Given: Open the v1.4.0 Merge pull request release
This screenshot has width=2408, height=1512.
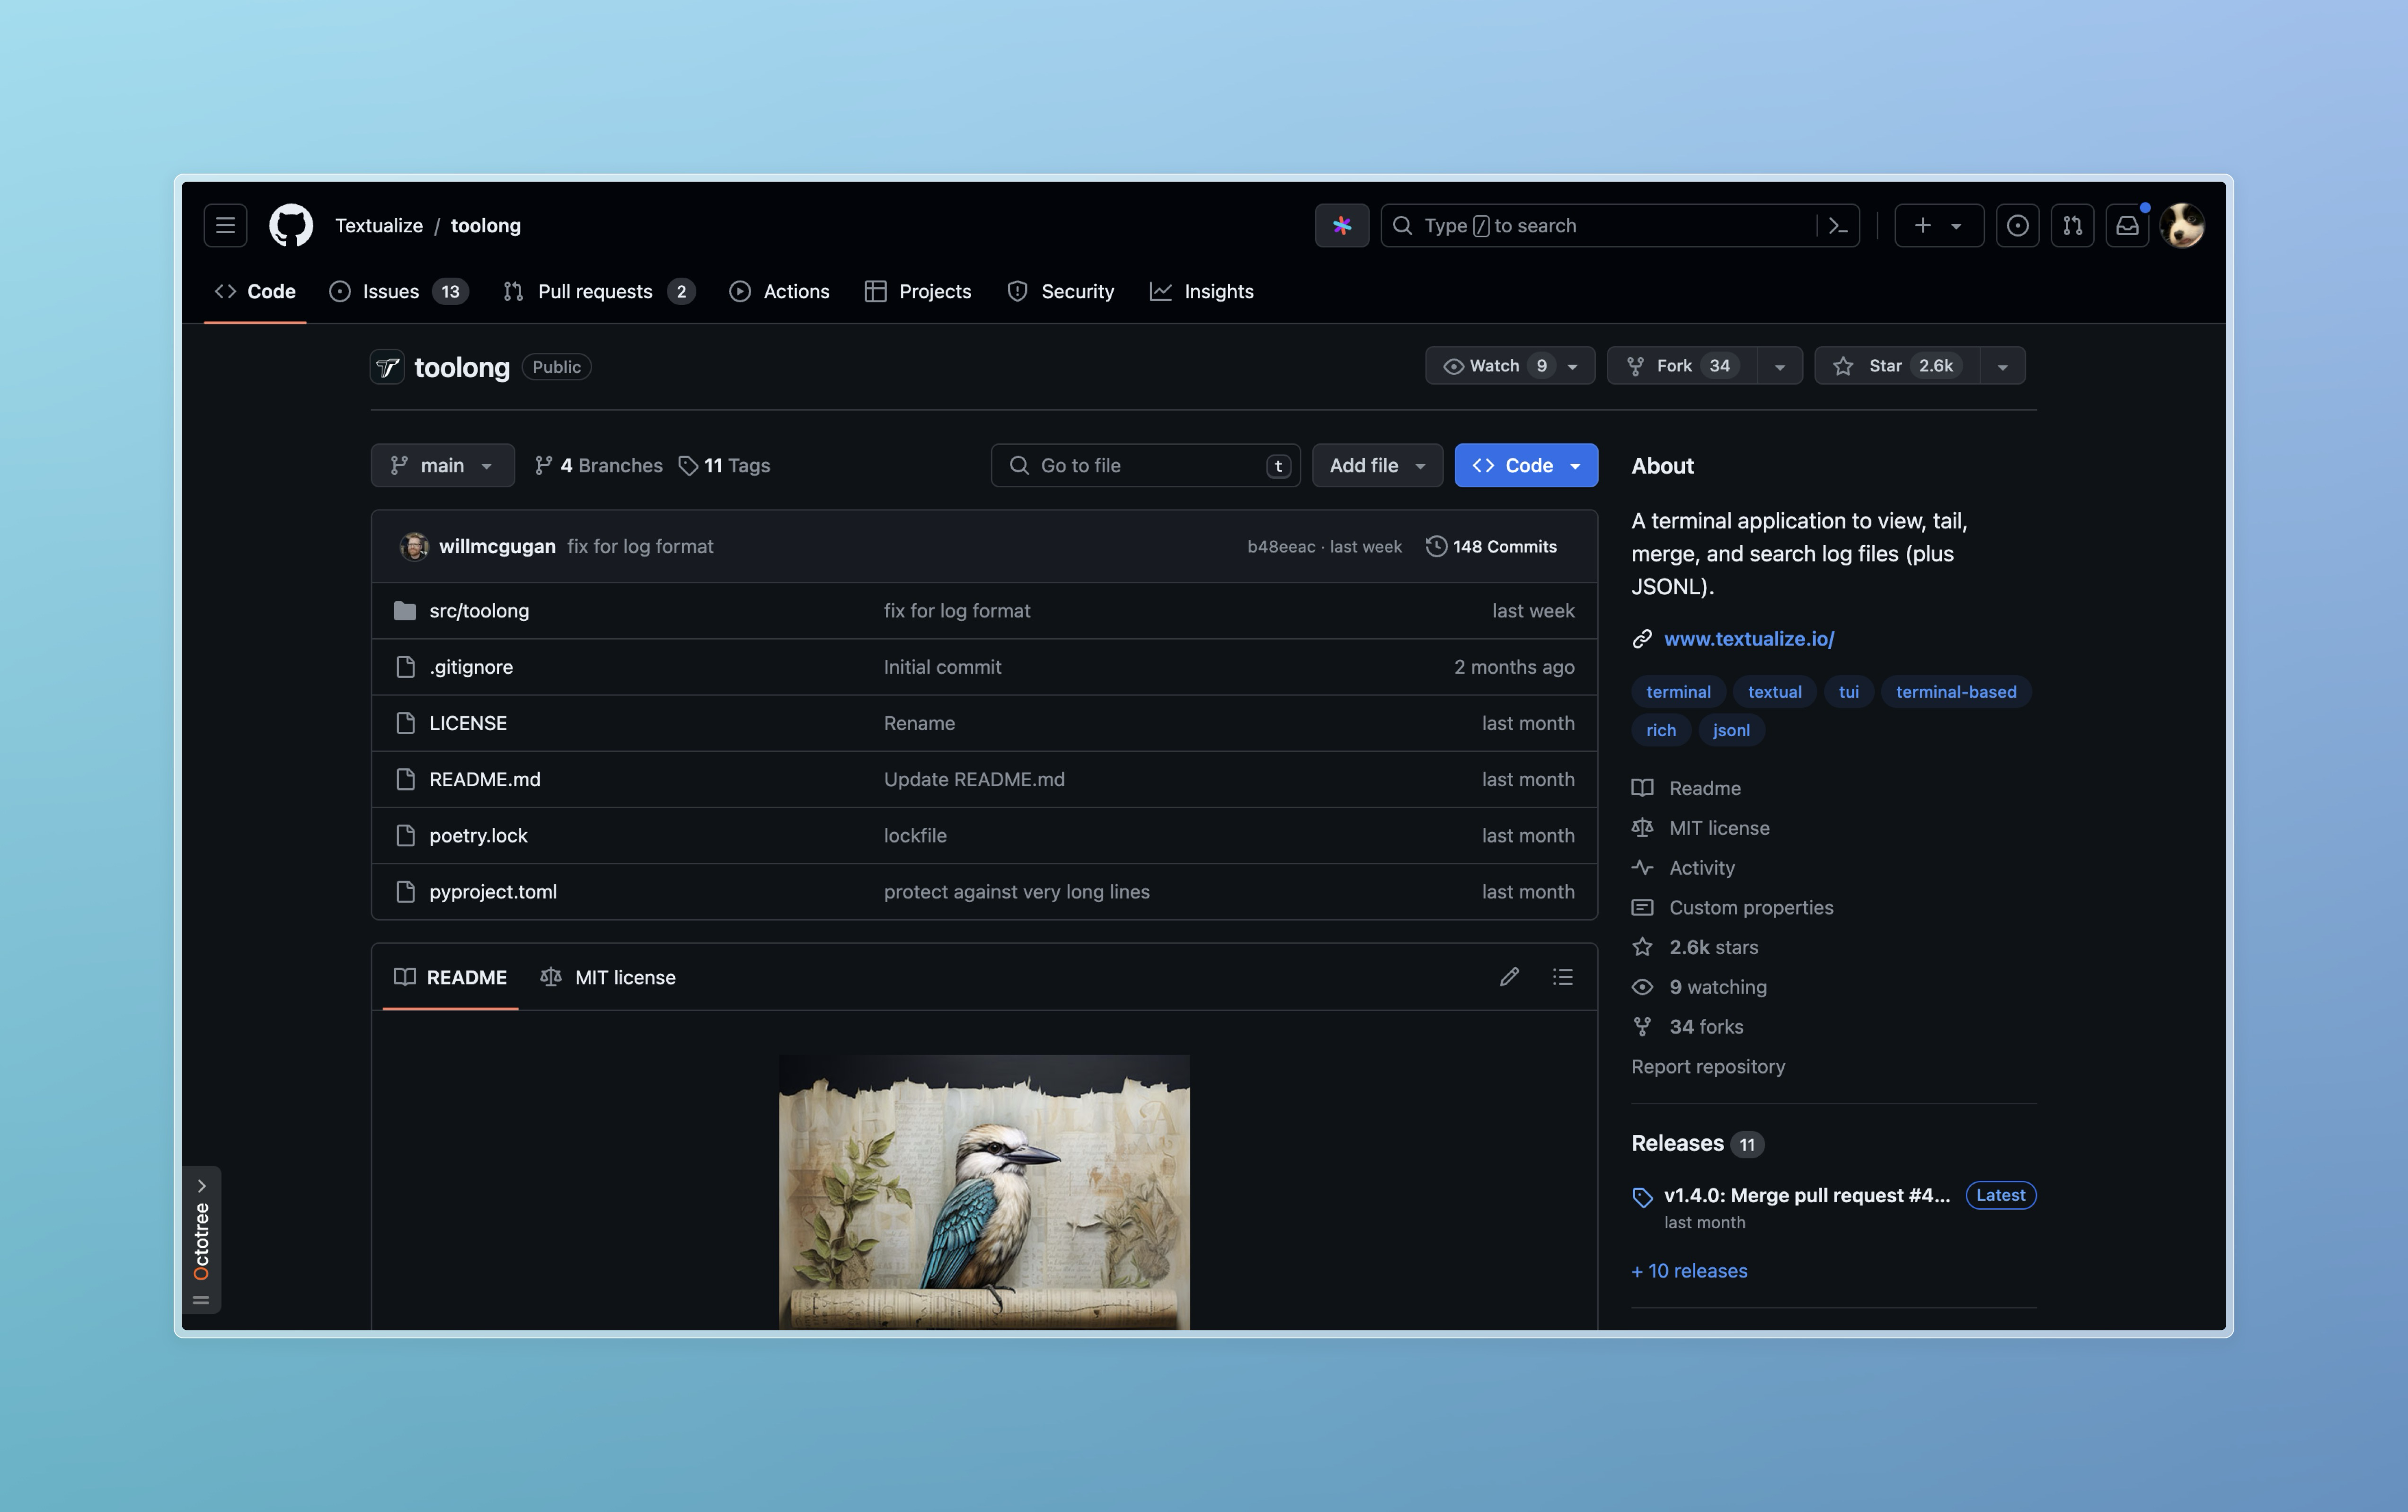Looking at the screenshot, I should tap(1806, 1196).
